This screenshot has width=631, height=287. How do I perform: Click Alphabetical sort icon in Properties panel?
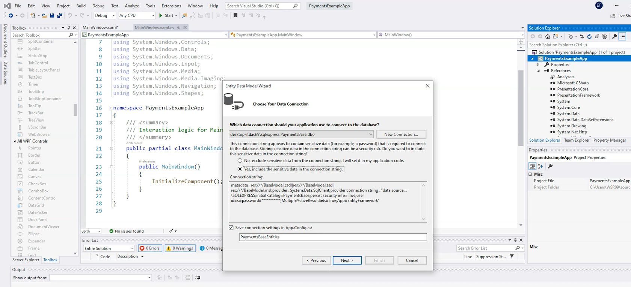pyautogui.click(x=540, y=166)
